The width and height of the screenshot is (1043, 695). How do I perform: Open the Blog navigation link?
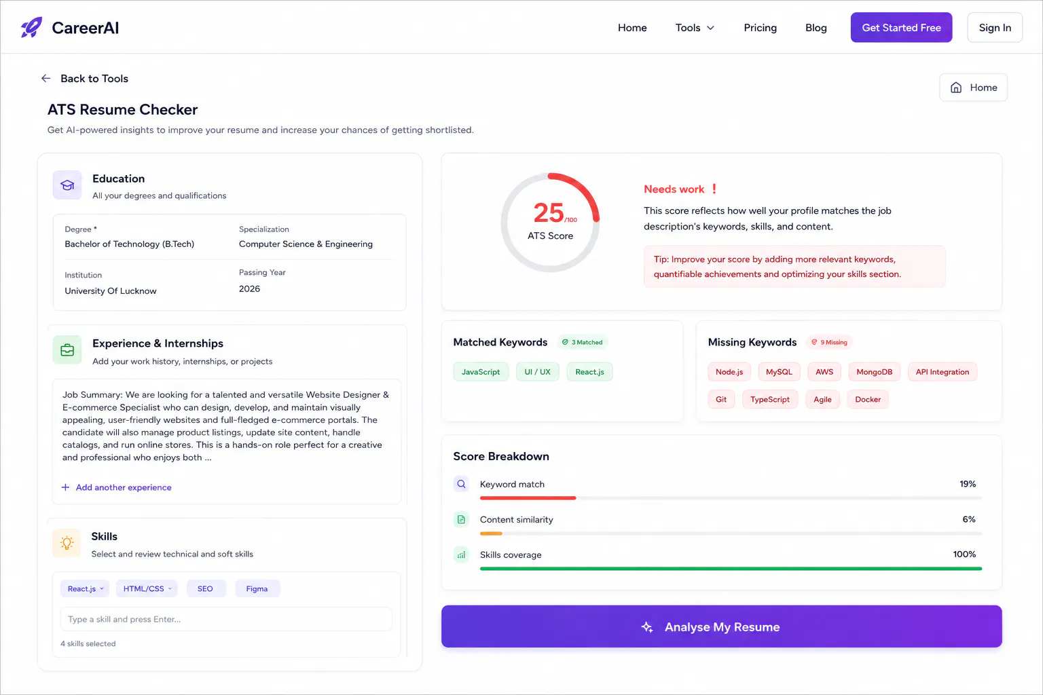click(x=816, y=28)
